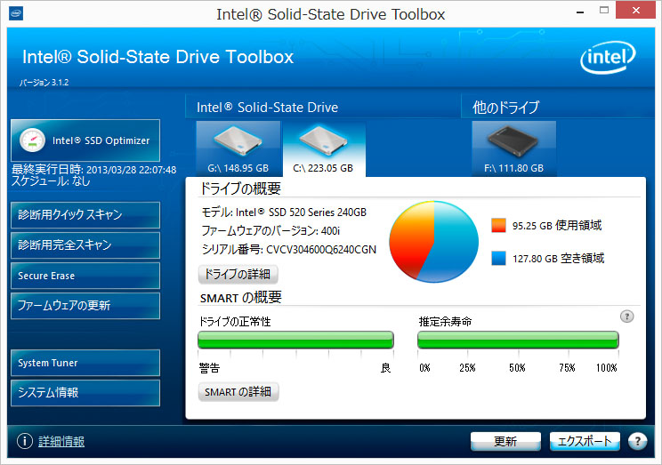662x465 pixels.
Task: Open ファームウェアの更新
Action: point(85,306)
